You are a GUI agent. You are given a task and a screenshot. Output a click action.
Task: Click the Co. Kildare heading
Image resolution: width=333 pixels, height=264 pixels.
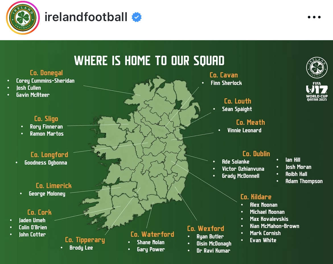coord(256,197)
